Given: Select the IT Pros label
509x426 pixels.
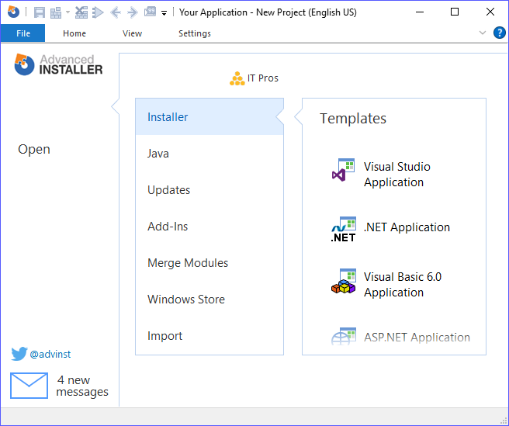Looking at the screenshot, I should tap(263, 78).
